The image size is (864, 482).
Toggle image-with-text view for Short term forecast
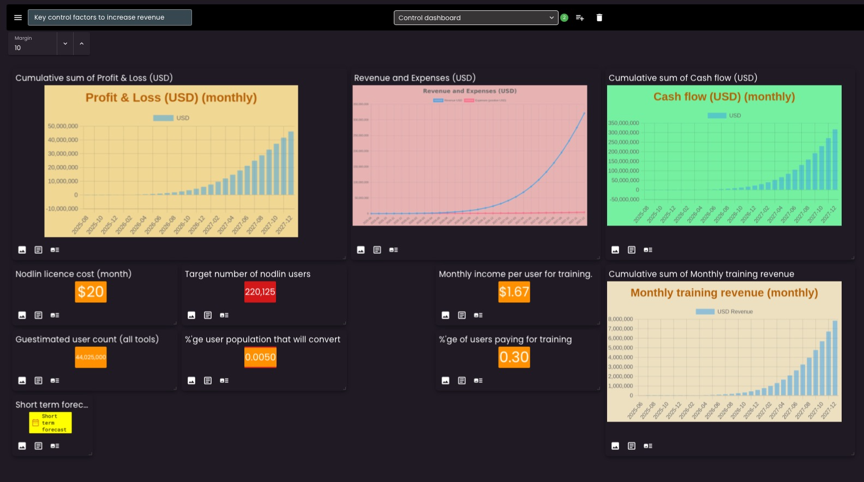[x=55, y=446]
